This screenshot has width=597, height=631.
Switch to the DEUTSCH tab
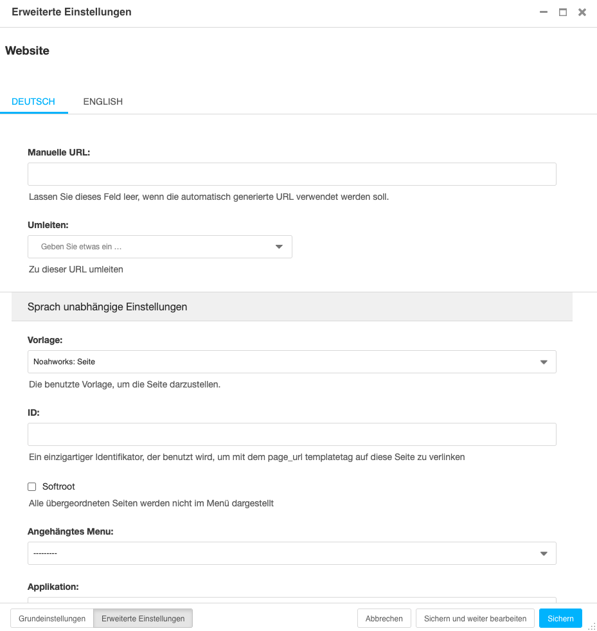(33, 102)
